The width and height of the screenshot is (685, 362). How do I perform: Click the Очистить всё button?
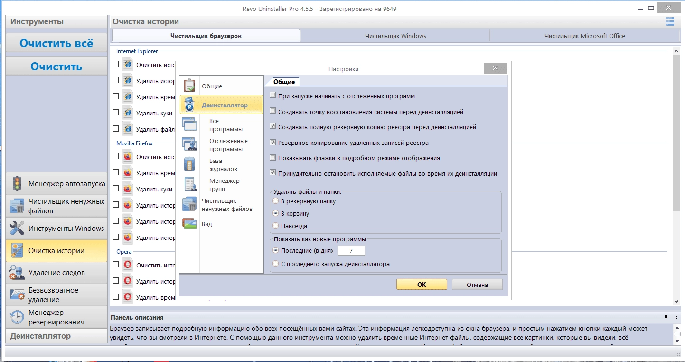pyautogui.click(x=56, y=43)
